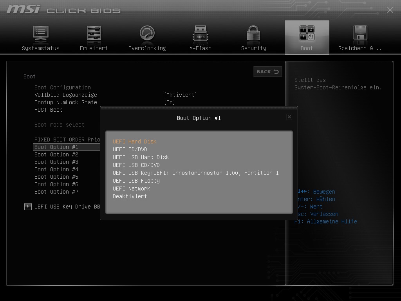
Task: Select the Vollbild-Logoanzeige setting label
Action: [x=66, y=95]
